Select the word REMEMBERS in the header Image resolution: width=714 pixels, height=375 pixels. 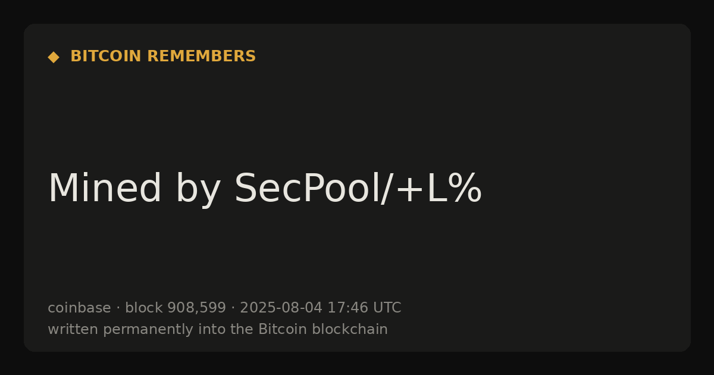[x=201, y=57]
